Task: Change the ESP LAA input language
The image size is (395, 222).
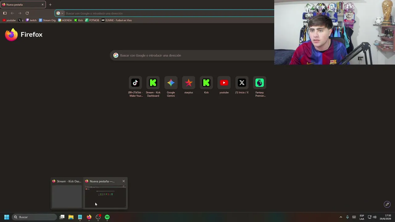Action: pyautogui.click(x=362, y=217)
